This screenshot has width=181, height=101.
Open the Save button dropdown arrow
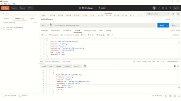[178, 25]
